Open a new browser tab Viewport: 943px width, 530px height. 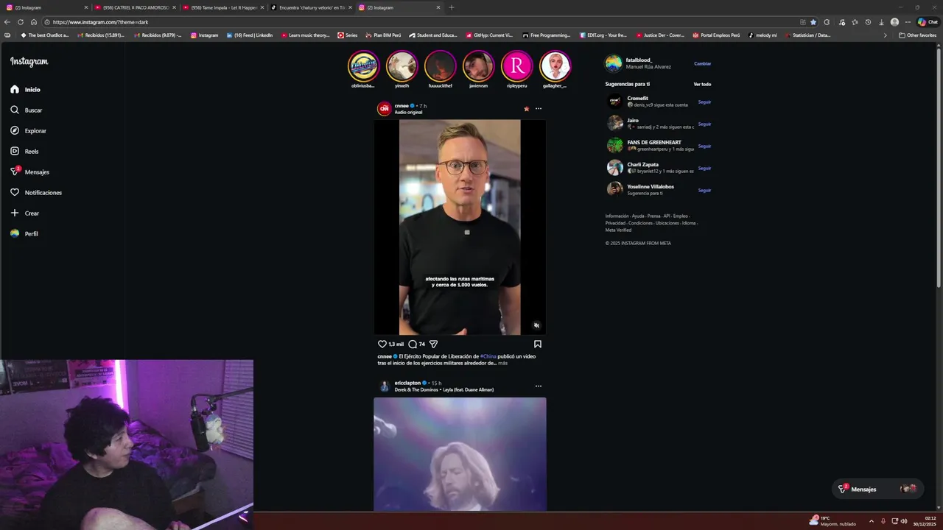point(452,7)
